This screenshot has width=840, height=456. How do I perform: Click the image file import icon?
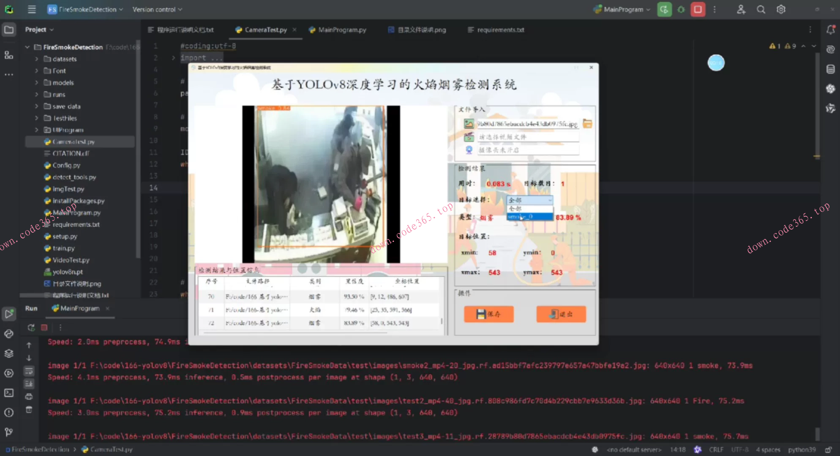pyautogui.click(x=469, y=124)
